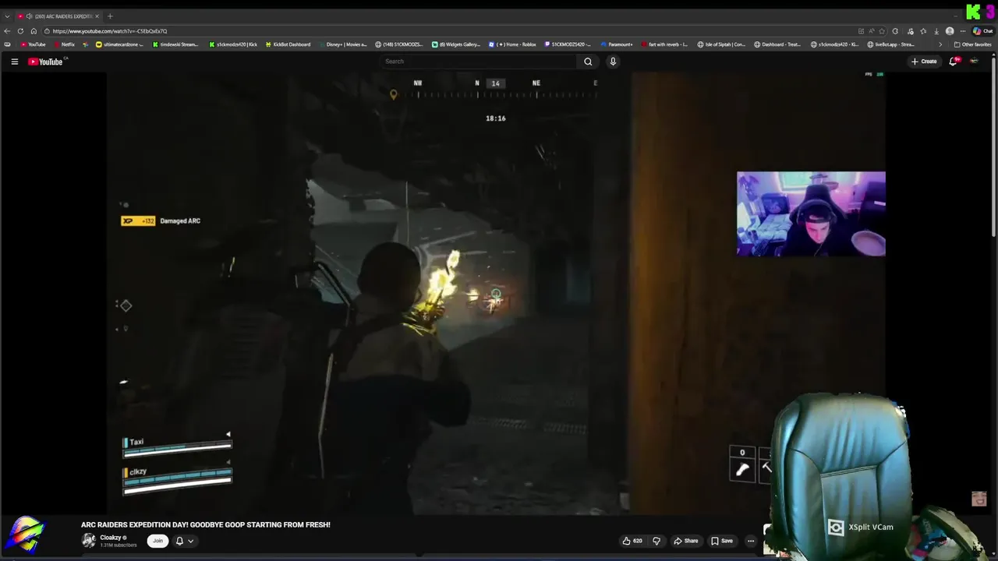Viewport: 998px width, 561px height.
Task: Open the Home - Roblox bookmark
Action: tap(512, 44)
